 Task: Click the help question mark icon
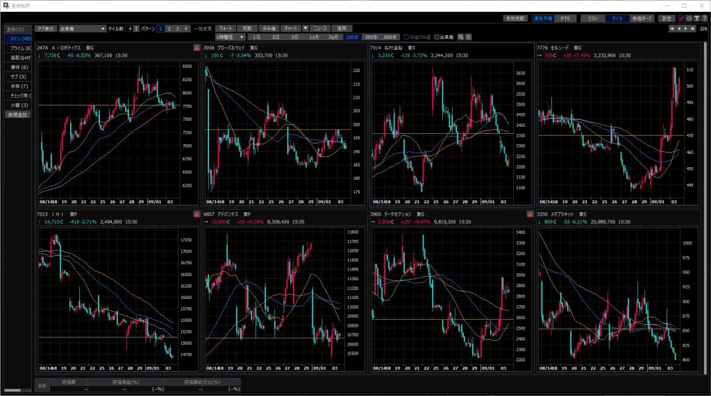tap(703, 18)
